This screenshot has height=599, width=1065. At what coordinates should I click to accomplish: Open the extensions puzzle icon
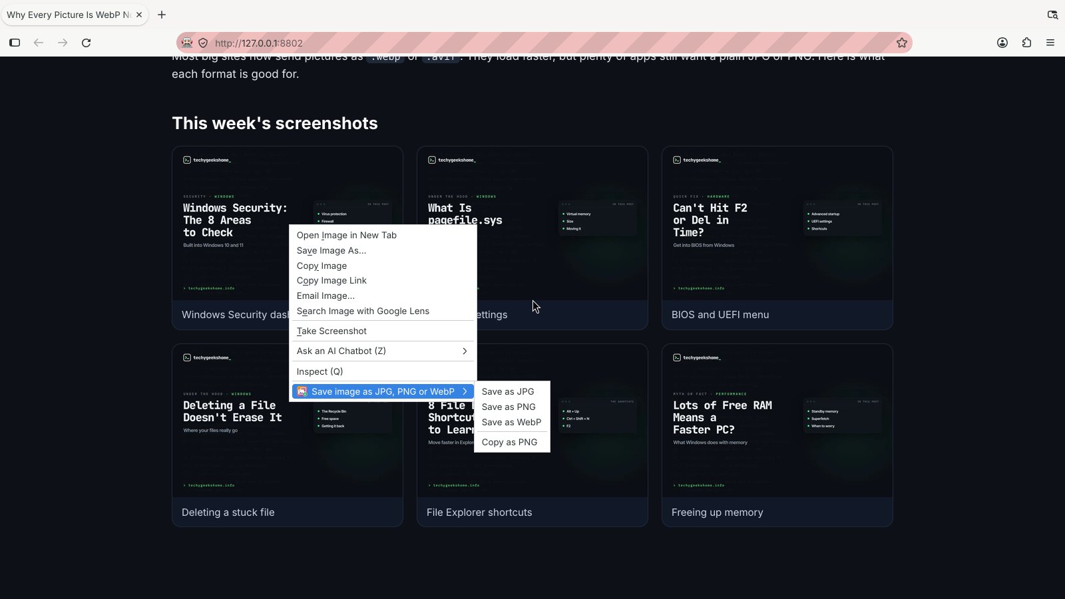[x=1026, y=43]
